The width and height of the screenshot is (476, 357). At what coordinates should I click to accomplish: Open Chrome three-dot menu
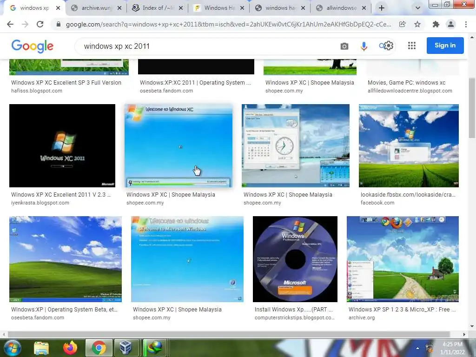pos(466,24)
